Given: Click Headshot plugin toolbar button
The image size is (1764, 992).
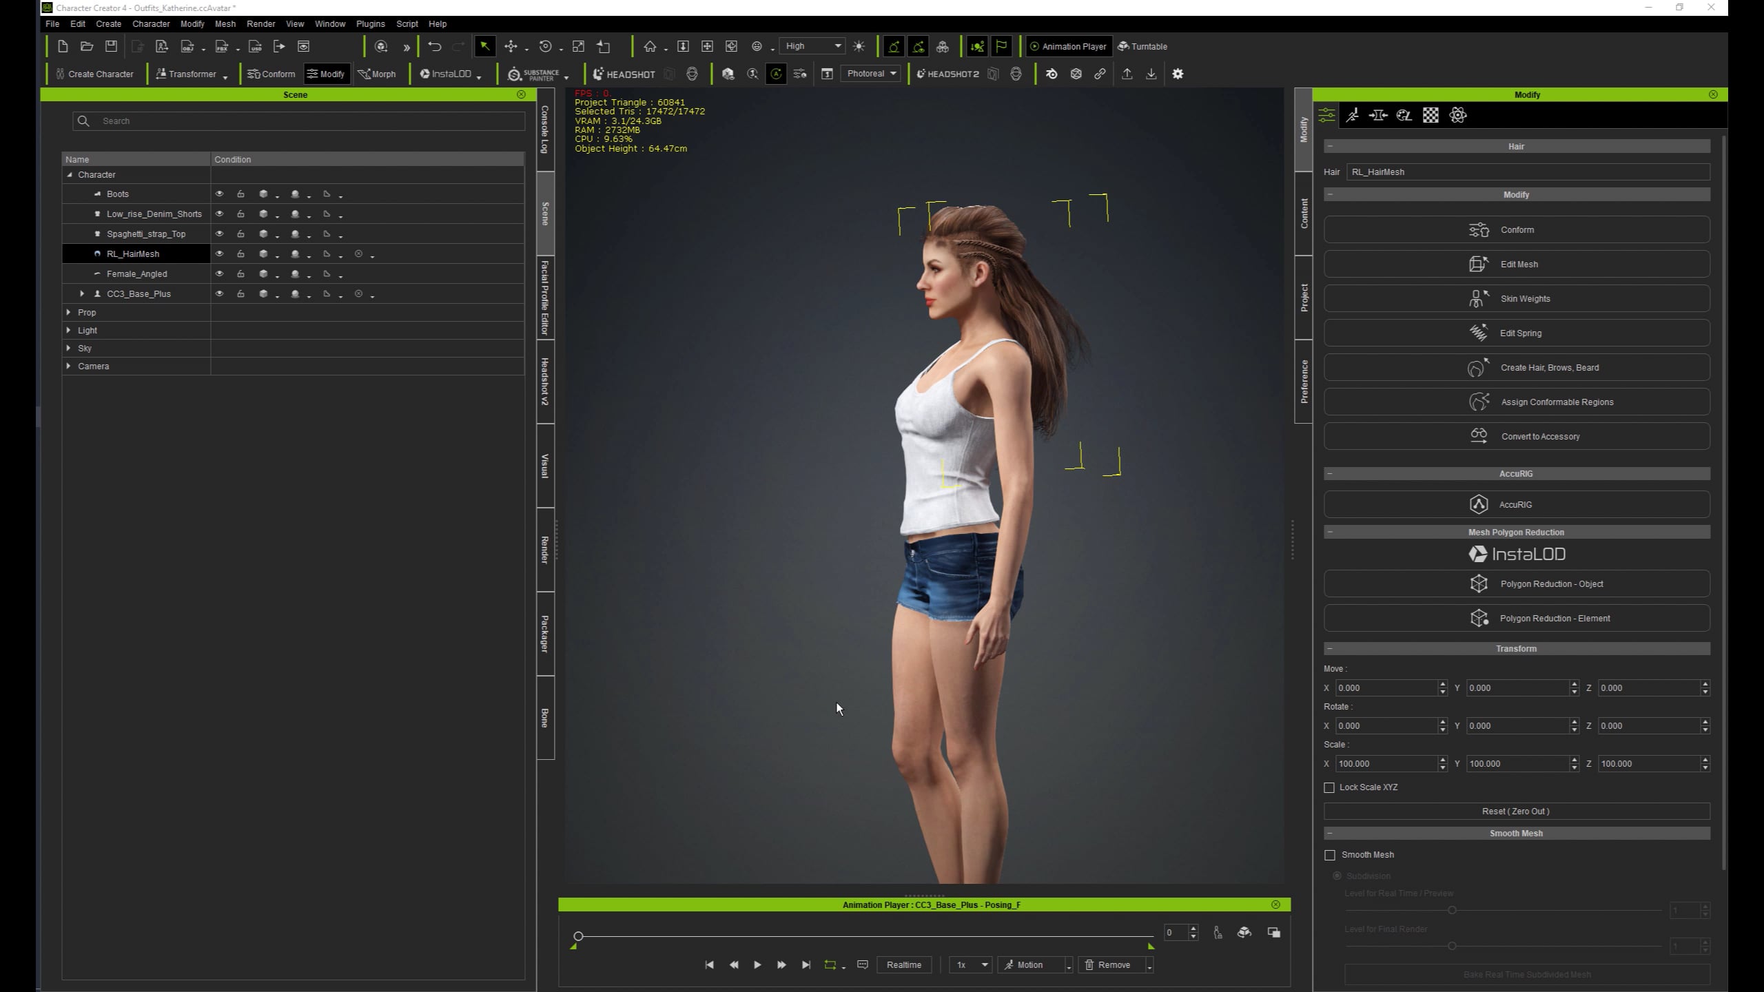Looking at the screenshot, I should (x=624, y=74).
